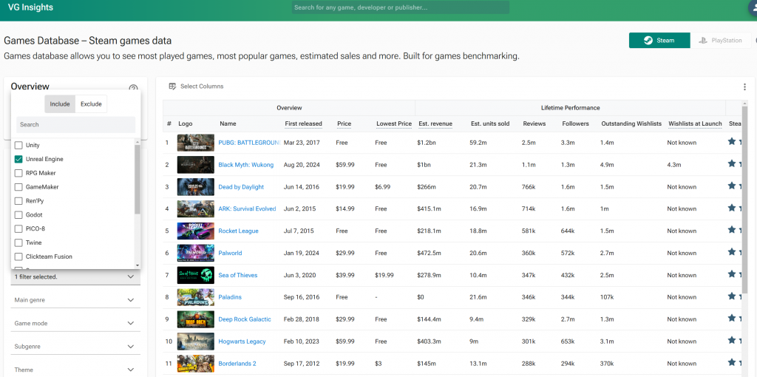Check the Ren'Py checkbox
Viewport: 757px width, 377px height.
[18, 201]
